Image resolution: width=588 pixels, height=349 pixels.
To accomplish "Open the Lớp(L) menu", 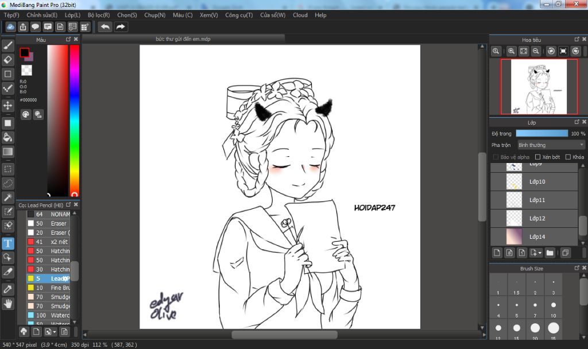I will (x=72, y=15).
